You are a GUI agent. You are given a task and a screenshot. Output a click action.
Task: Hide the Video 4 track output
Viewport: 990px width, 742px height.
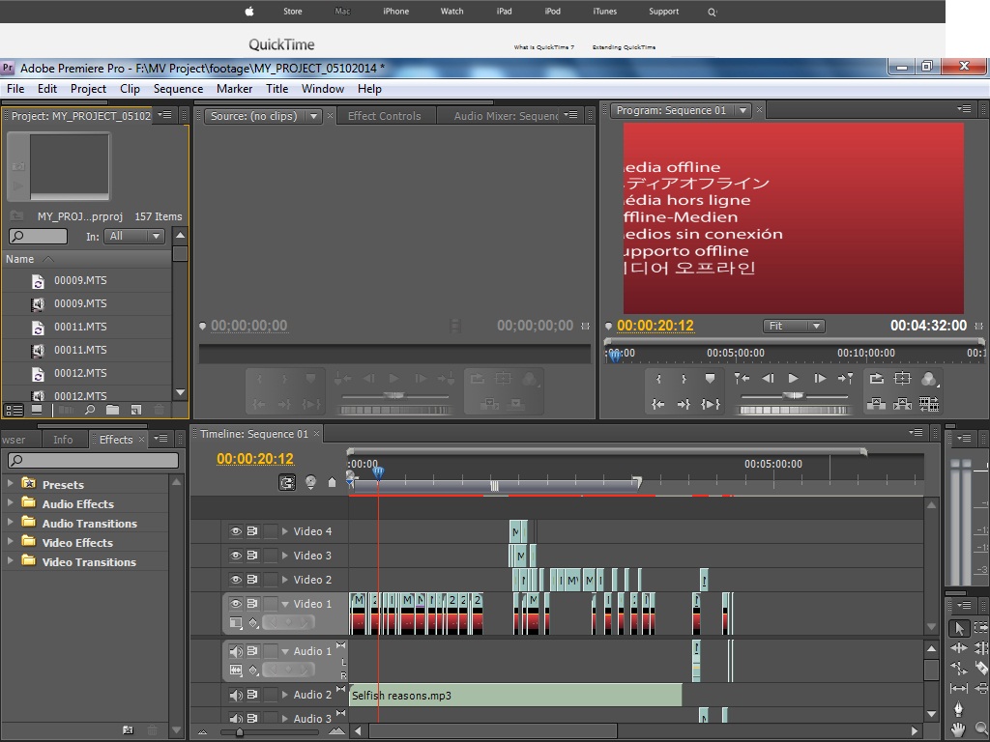tap(235, 531)
